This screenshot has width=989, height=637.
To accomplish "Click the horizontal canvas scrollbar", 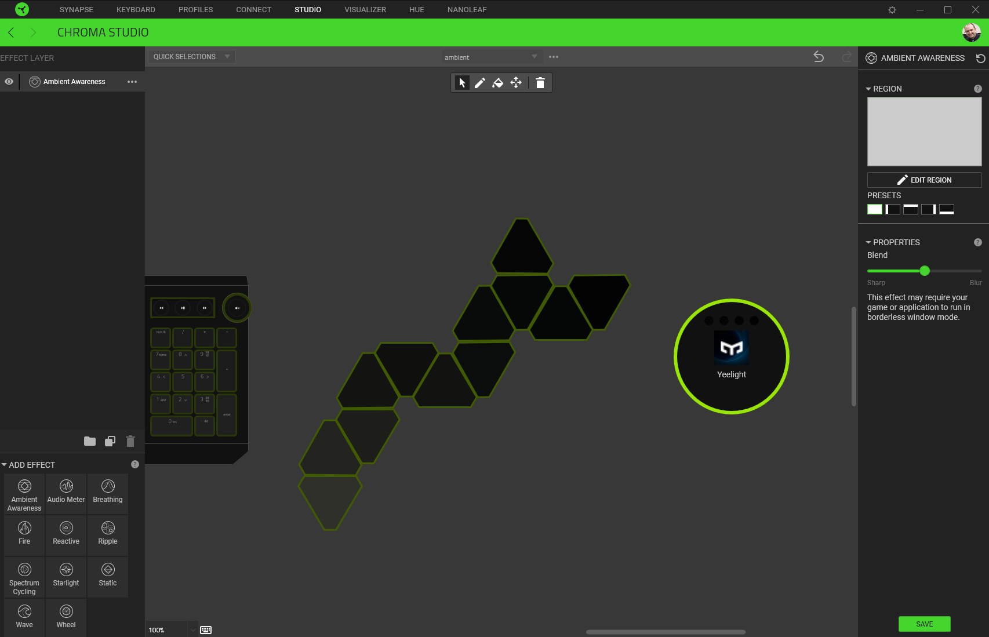I will [x=666, y=632].
